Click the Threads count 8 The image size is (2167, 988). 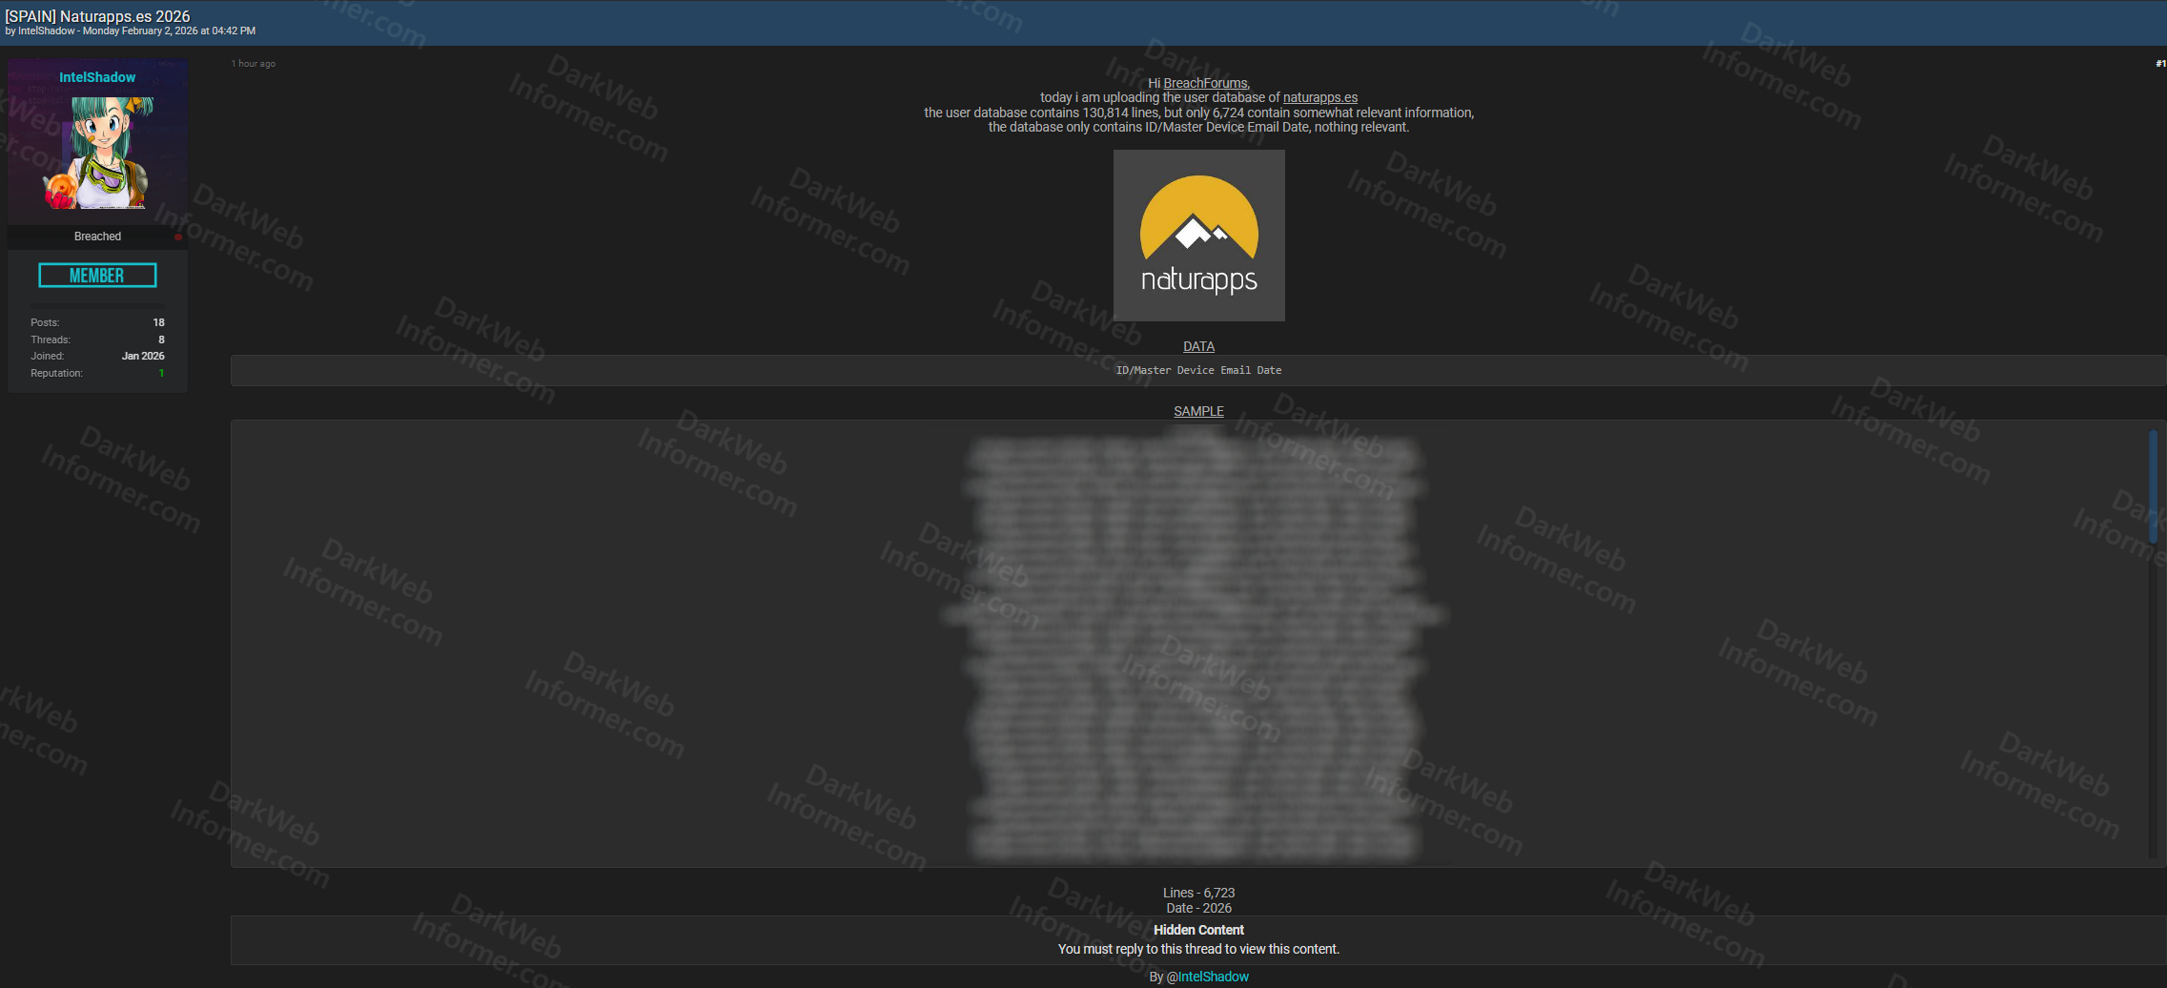point(161,340)
